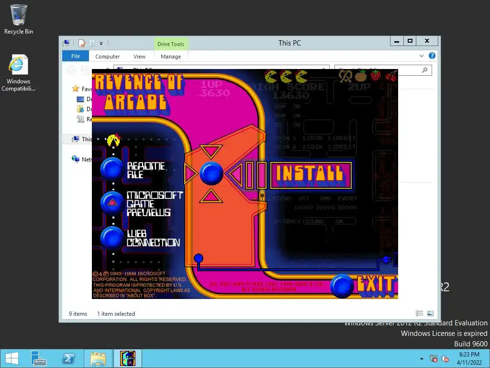Open the Quick Access Toolbar dropdown arrow

101,44
